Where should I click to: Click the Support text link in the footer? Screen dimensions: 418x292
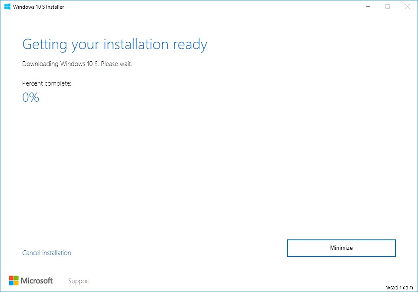pyautogui.click(x=79, y=281)
